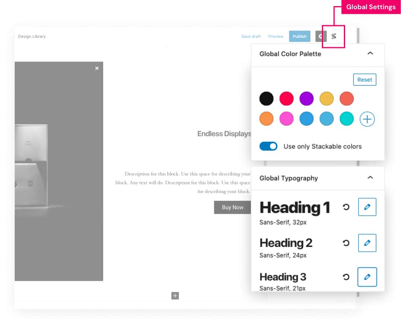
Task: Reset Heading 3 typography style
Action: click(346, 277)
